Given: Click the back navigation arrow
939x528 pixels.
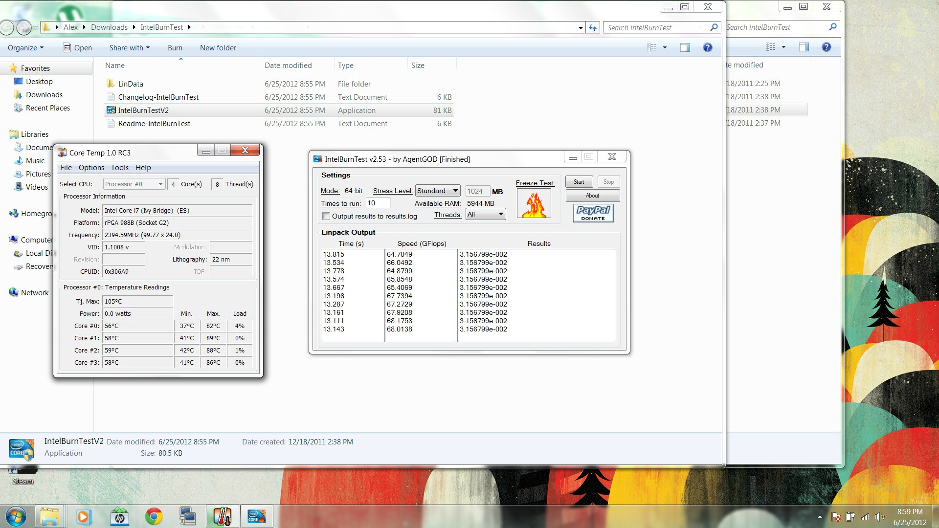Looking at the screenshot, I should [7, 27].
